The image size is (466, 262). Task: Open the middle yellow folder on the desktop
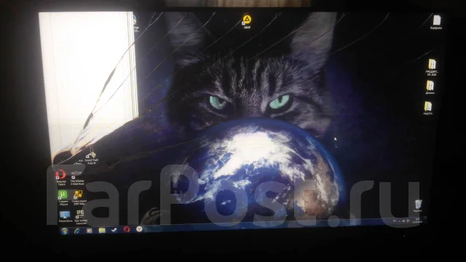[x=430, y=87]
